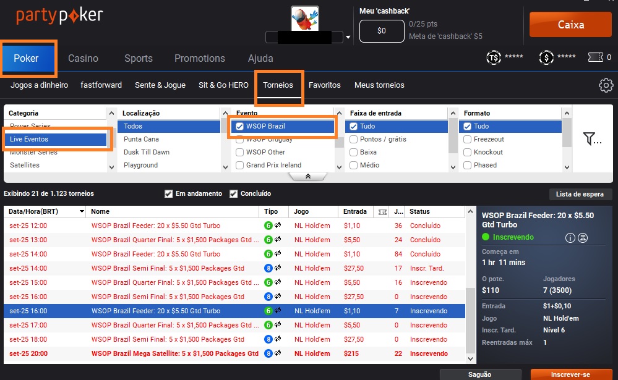This screenshot has height=380, width=618.
Task: Open the T$ tournament dollars balance icon
Action: tap(494, 58)
